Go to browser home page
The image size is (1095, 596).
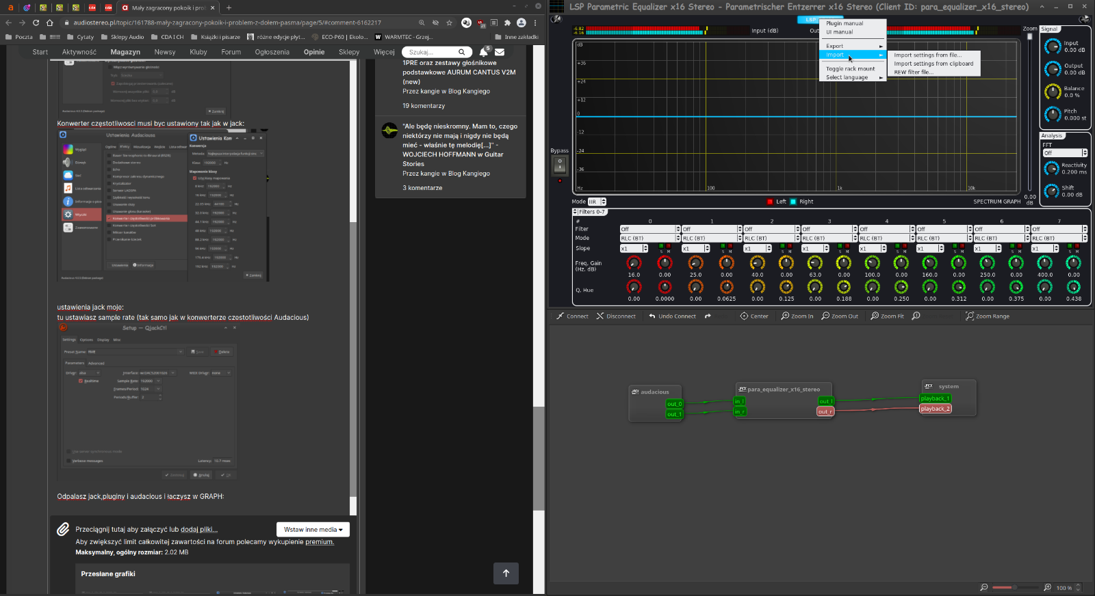pyautogui.click(x=49, y=23)
